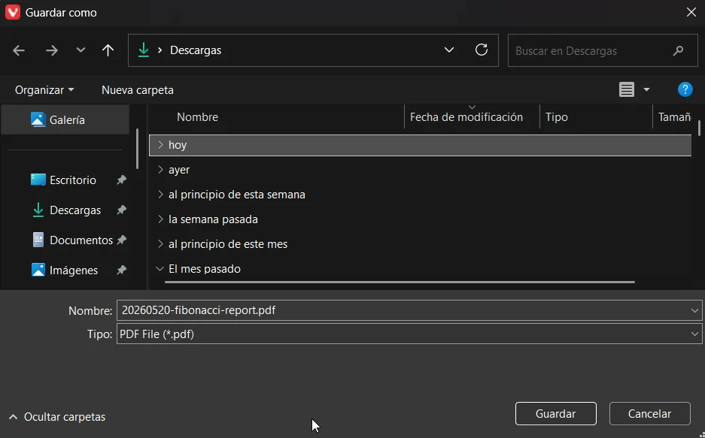
Task: Click the pin icon next to Imágenes
Action: (x=121, y=270)
